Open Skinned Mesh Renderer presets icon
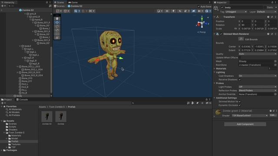 point(272,34)
